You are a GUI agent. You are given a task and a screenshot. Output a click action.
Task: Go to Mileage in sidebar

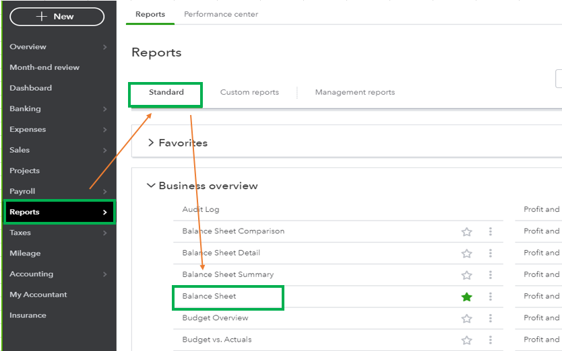coord(25,253)
